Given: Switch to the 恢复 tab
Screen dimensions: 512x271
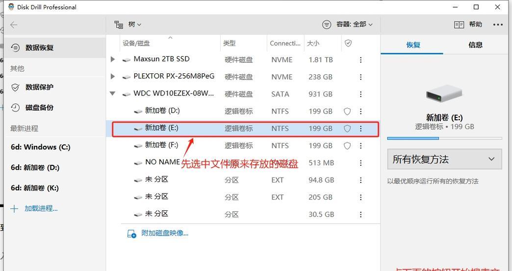Looking at the screenshot, I should coord(413,45).
